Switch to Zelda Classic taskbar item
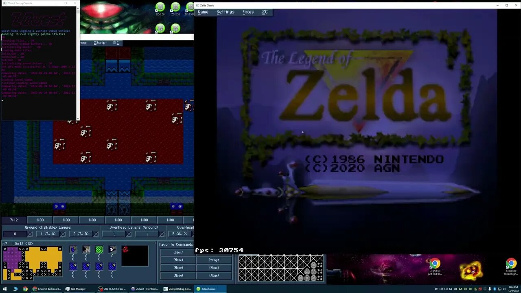521x293 pixels. click(x=210, y=289)
